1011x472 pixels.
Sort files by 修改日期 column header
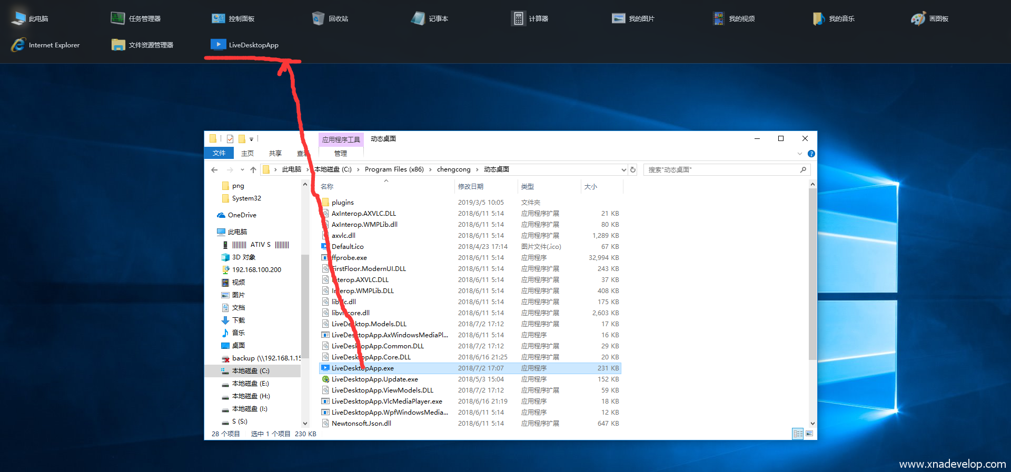pyautogui.click(x=471, y=186)
